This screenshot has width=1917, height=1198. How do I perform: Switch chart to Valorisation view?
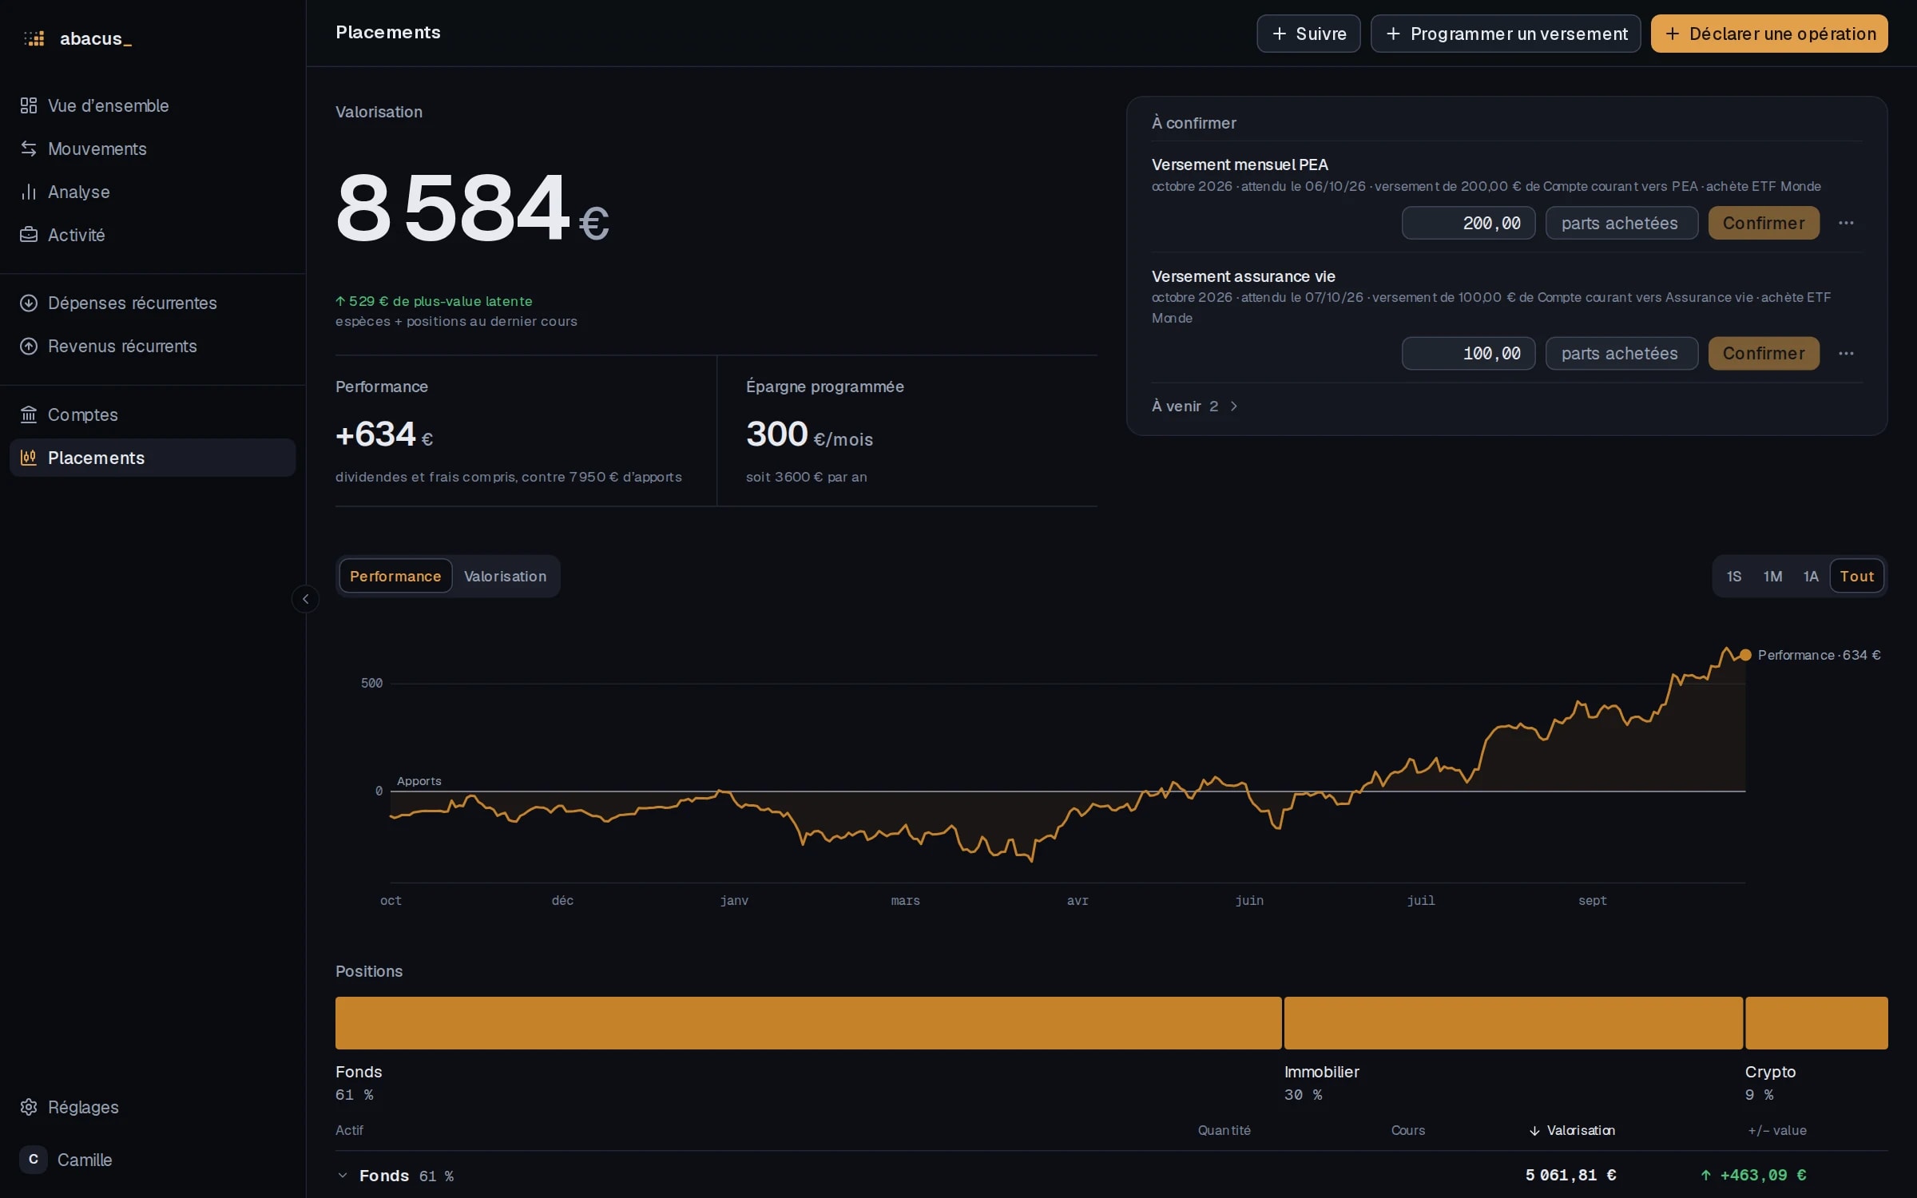coord(505,576)
